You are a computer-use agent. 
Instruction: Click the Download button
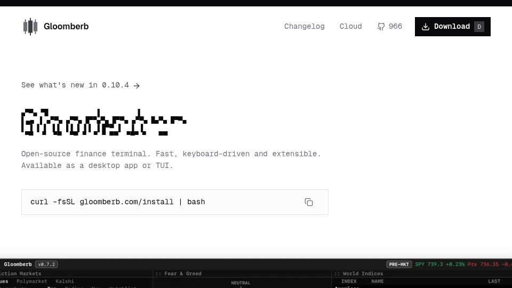pos(453,27)
